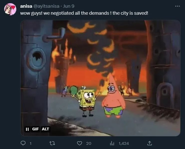Click the reply count 1

coord(31,143)
